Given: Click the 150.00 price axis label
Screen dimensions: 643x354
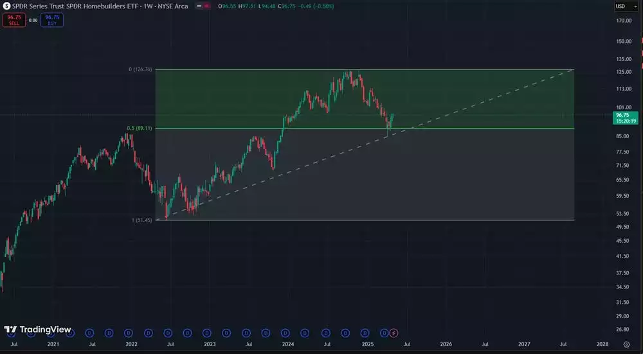Looking at the screenshot, I should pyautogui.click(x=623, y=41).
